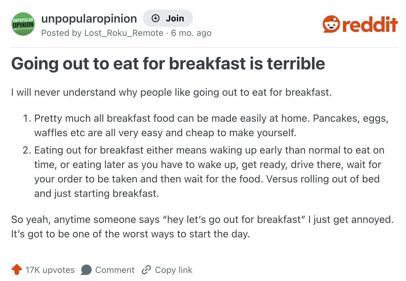Click the plus icon inside the Join button

155,18
